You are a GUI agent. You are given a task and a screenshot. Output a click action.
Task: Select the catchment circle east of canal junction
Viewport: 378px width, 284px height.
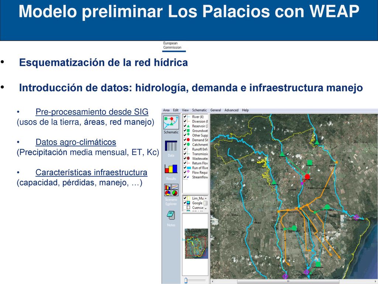click(327, 207)
